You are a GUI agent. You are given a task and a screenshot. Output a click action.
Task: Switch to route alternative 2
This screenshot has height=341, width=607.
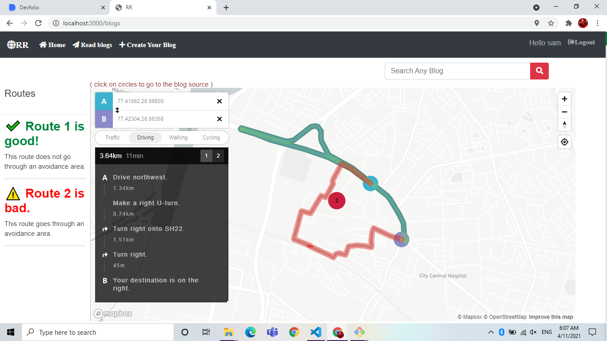pos(218,156)
